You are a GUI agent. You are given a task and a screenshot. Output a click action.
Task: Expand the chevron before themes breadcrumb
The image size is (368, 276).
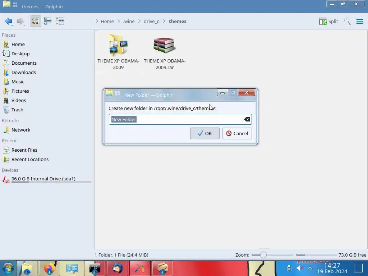[164, 21]
